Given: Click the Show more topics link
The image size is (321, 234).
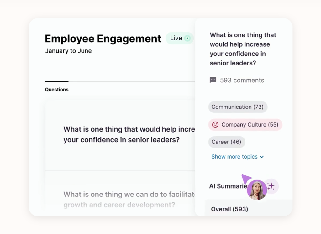Looking at the screenshot, I should pos(234,157).
